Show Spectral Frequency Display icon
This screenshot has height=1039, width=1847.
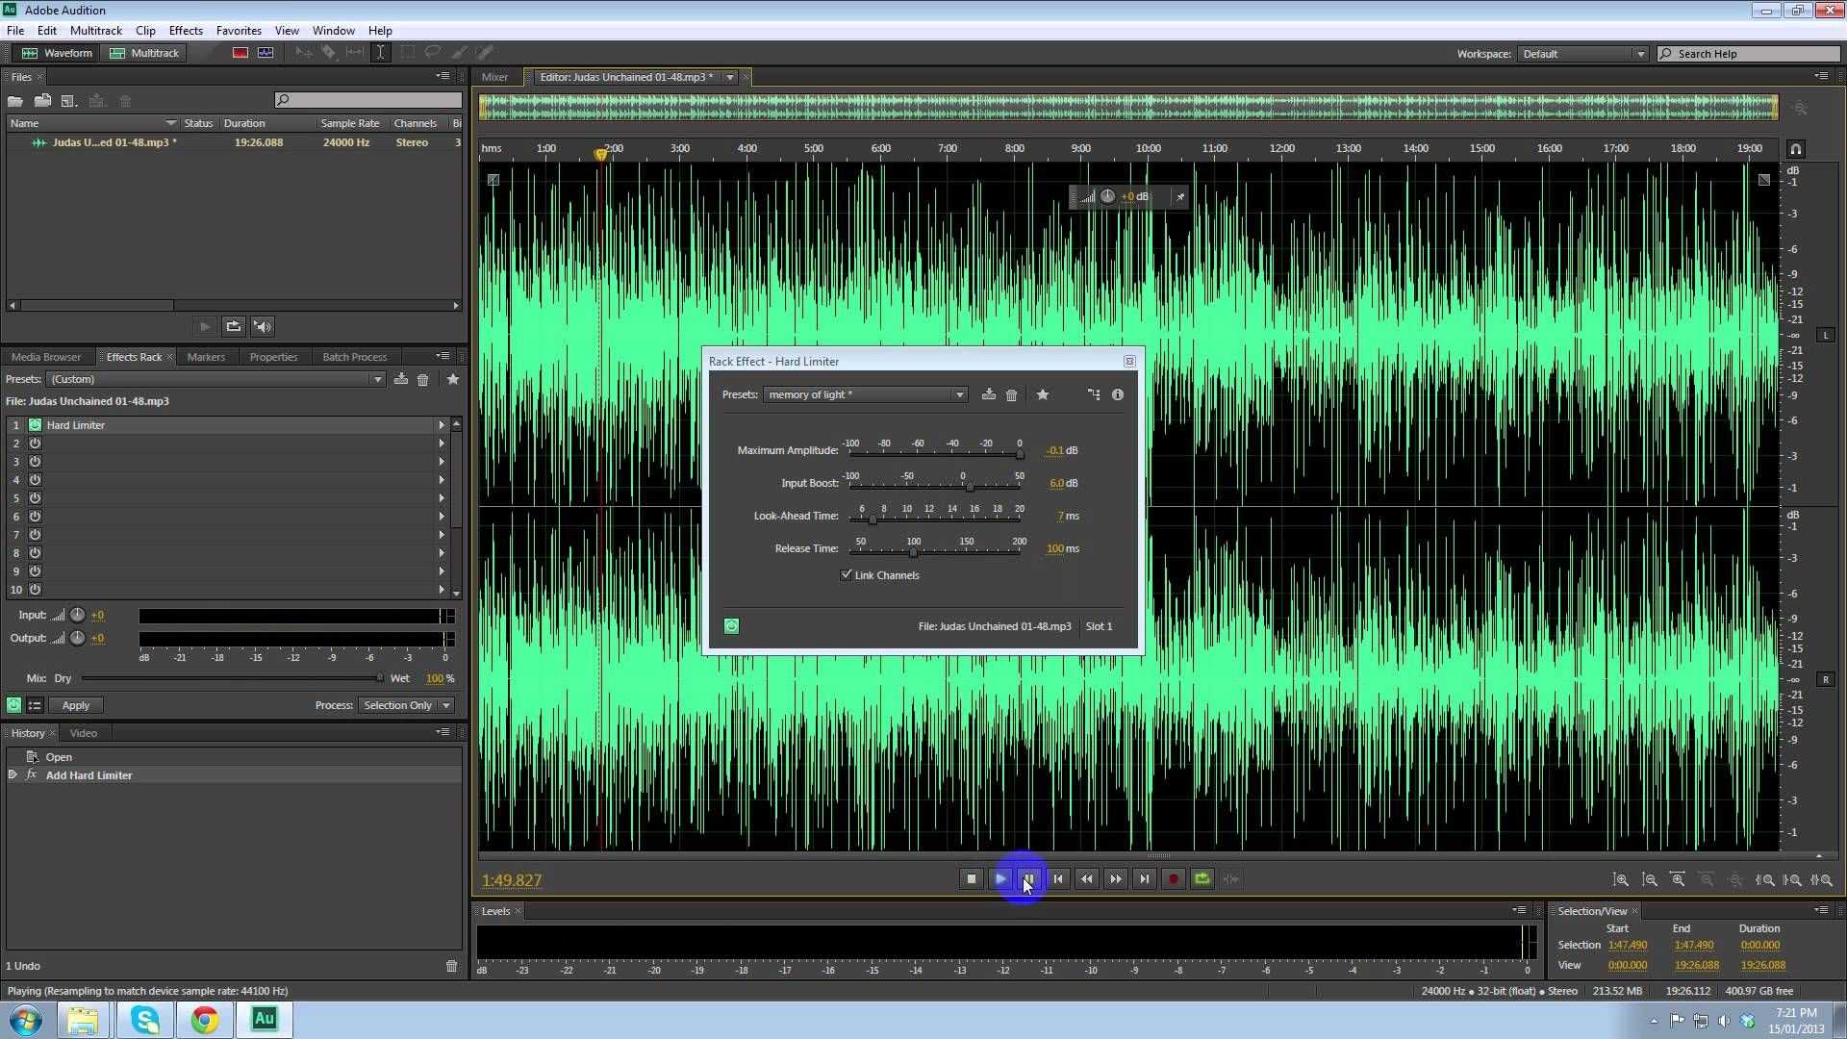tap(240, 53)
